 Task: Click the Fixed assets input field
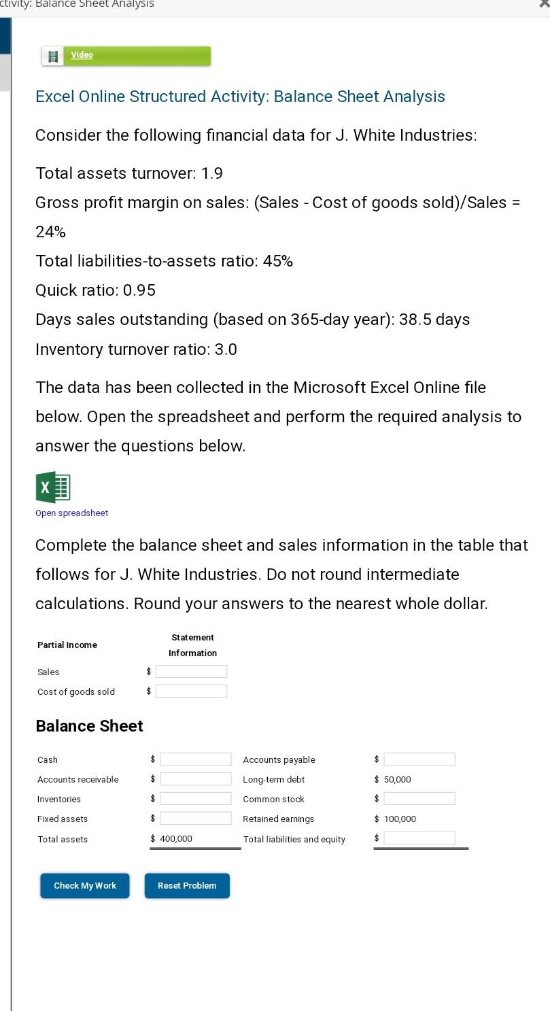tap(196, 818)
